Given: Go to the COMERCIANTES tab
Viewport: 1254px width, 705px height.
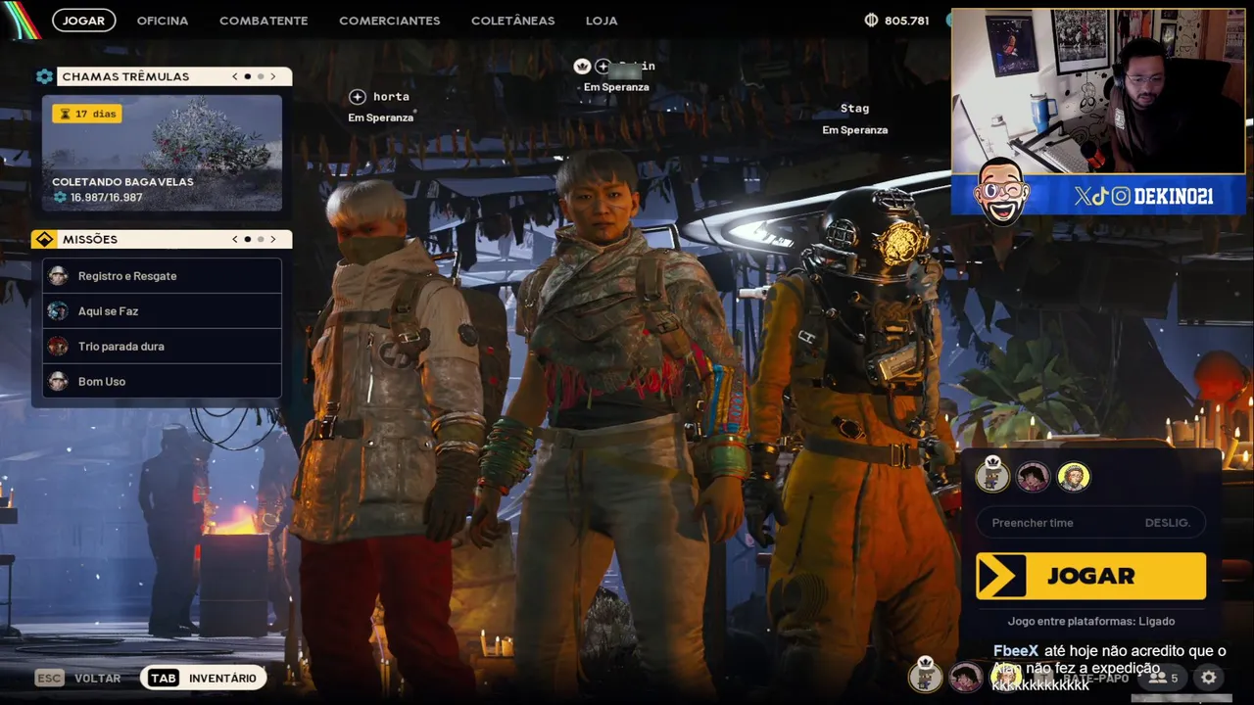Looking at the screenshot, I should [x=390, y=21].
